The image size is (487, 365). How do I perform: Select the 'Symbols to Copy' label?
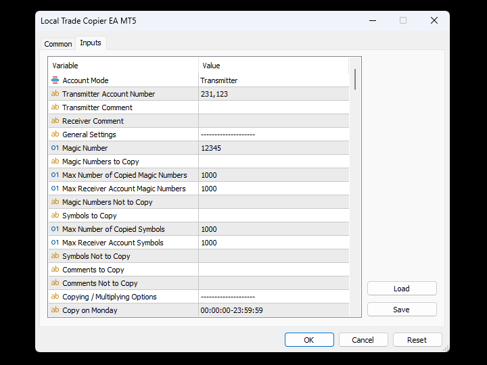point(89,216)
